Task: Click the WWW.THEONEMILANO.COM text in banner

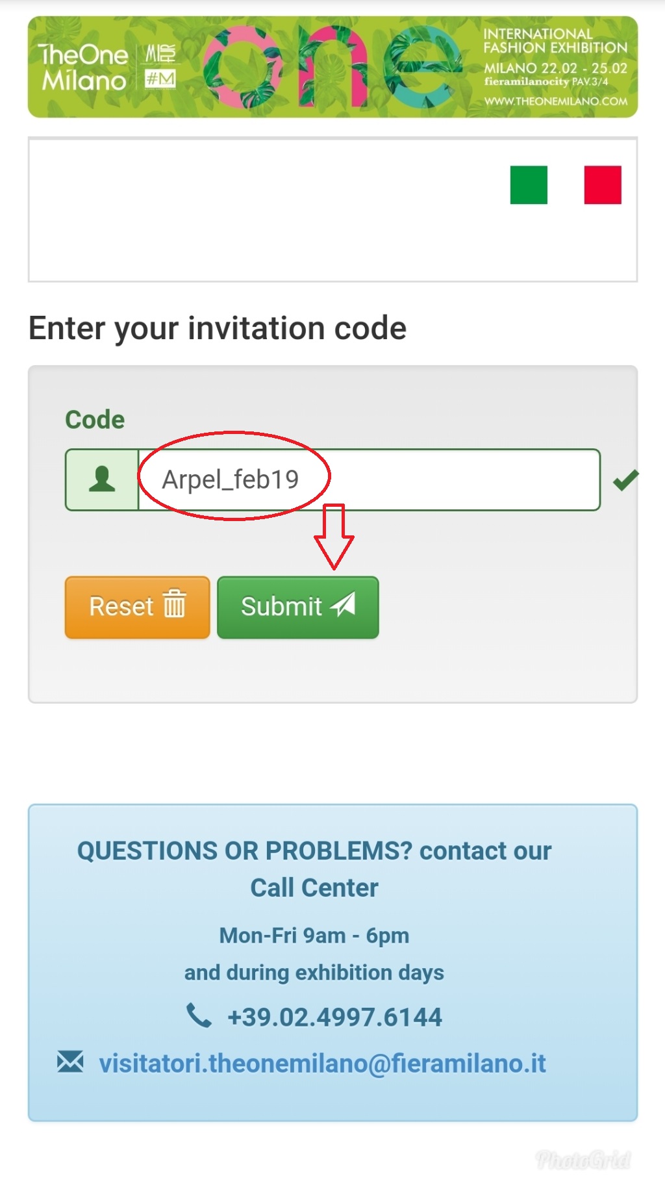Action: (x=556, y=101)
